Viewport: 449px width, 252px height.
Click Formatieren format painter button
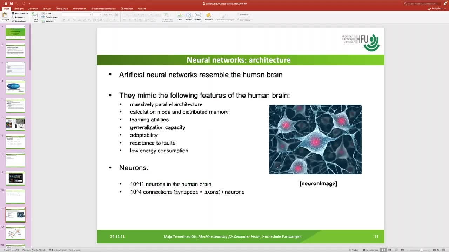(19, 21)
